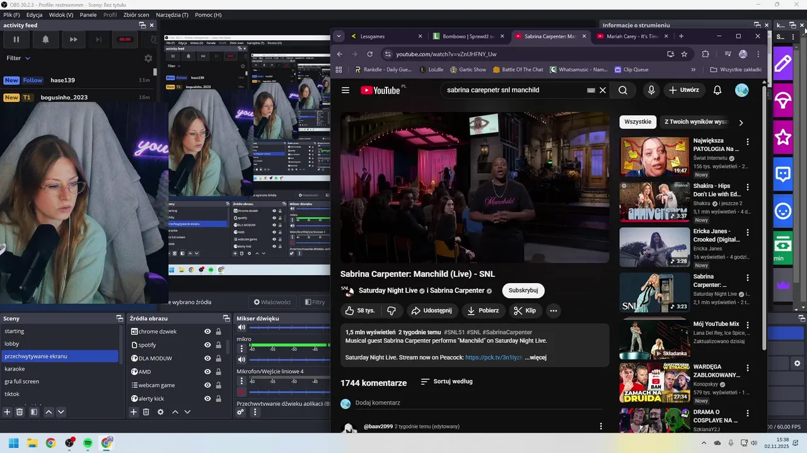
Task: Open Właściwości for selected source
Action: [x=272, y=302]
